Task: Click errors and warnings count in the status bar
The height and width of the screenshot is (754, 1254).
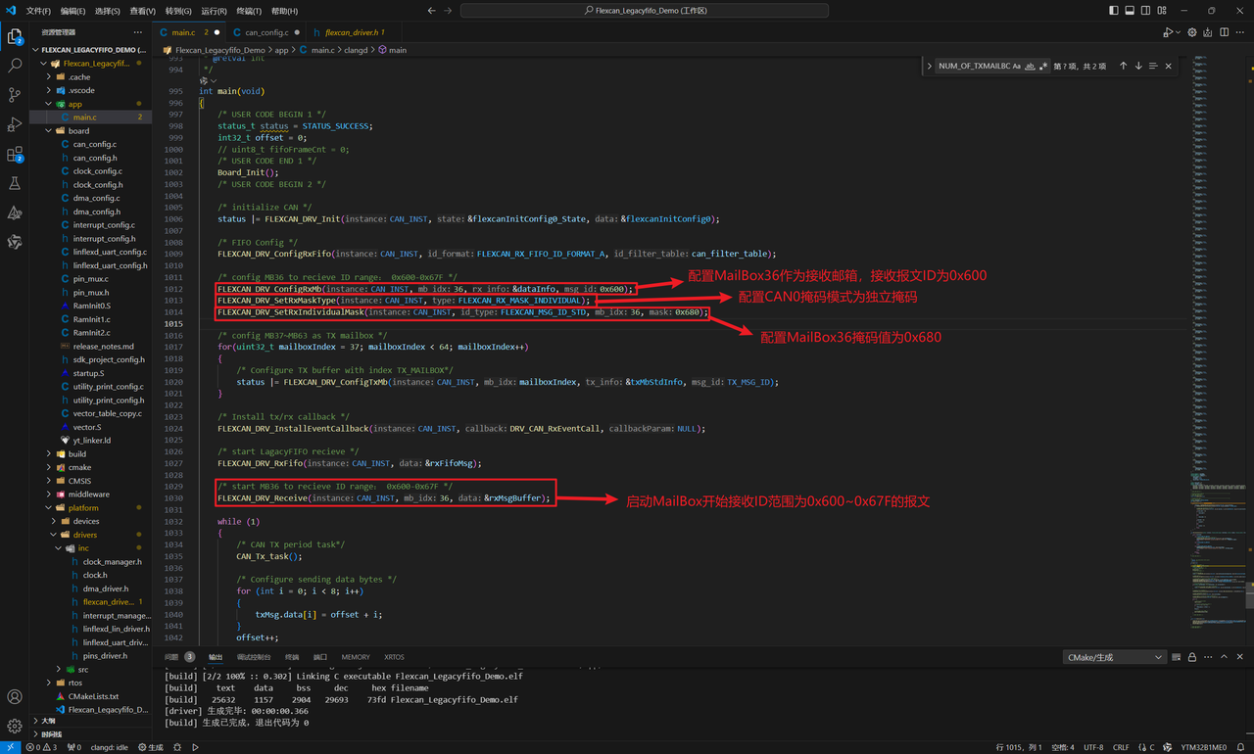Action: tap(41, 747)
